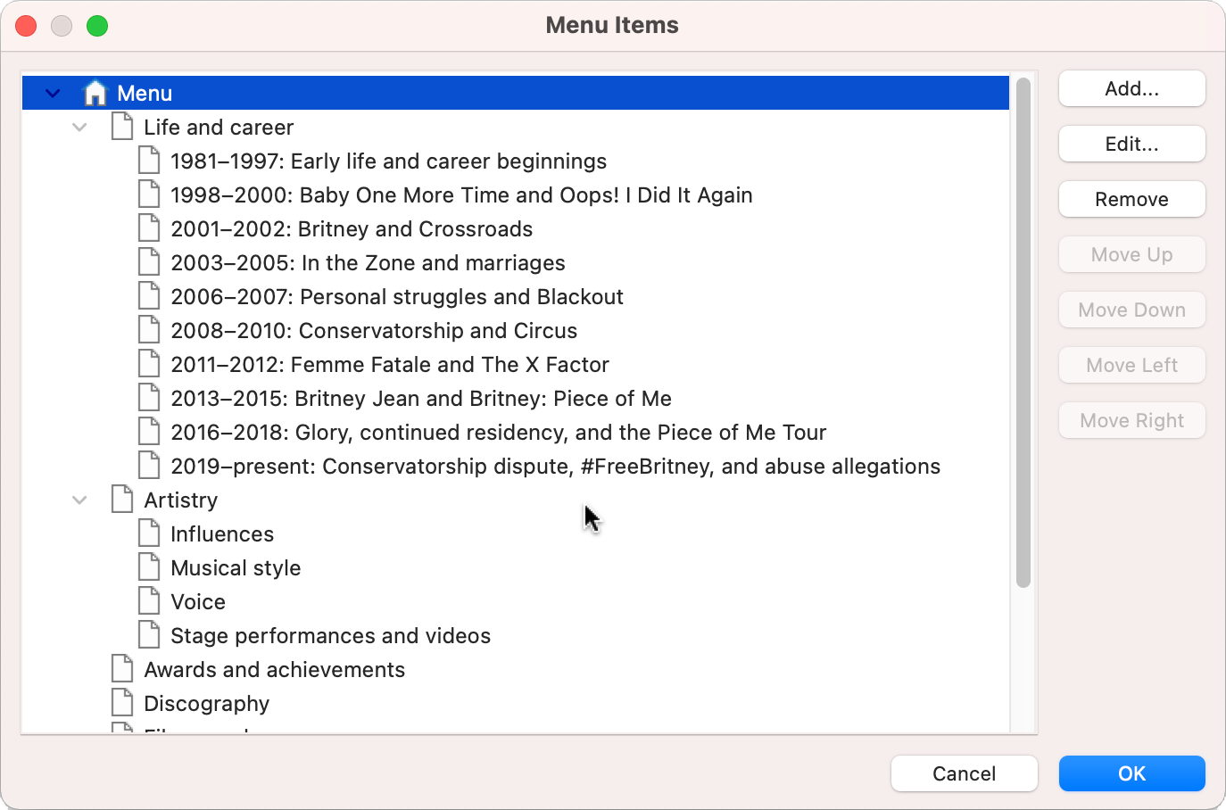The width and height of the screenshot is (1226, 810).
Task: Select 2001–2002: Britney and Crossroads item
Action: point(352,228)
